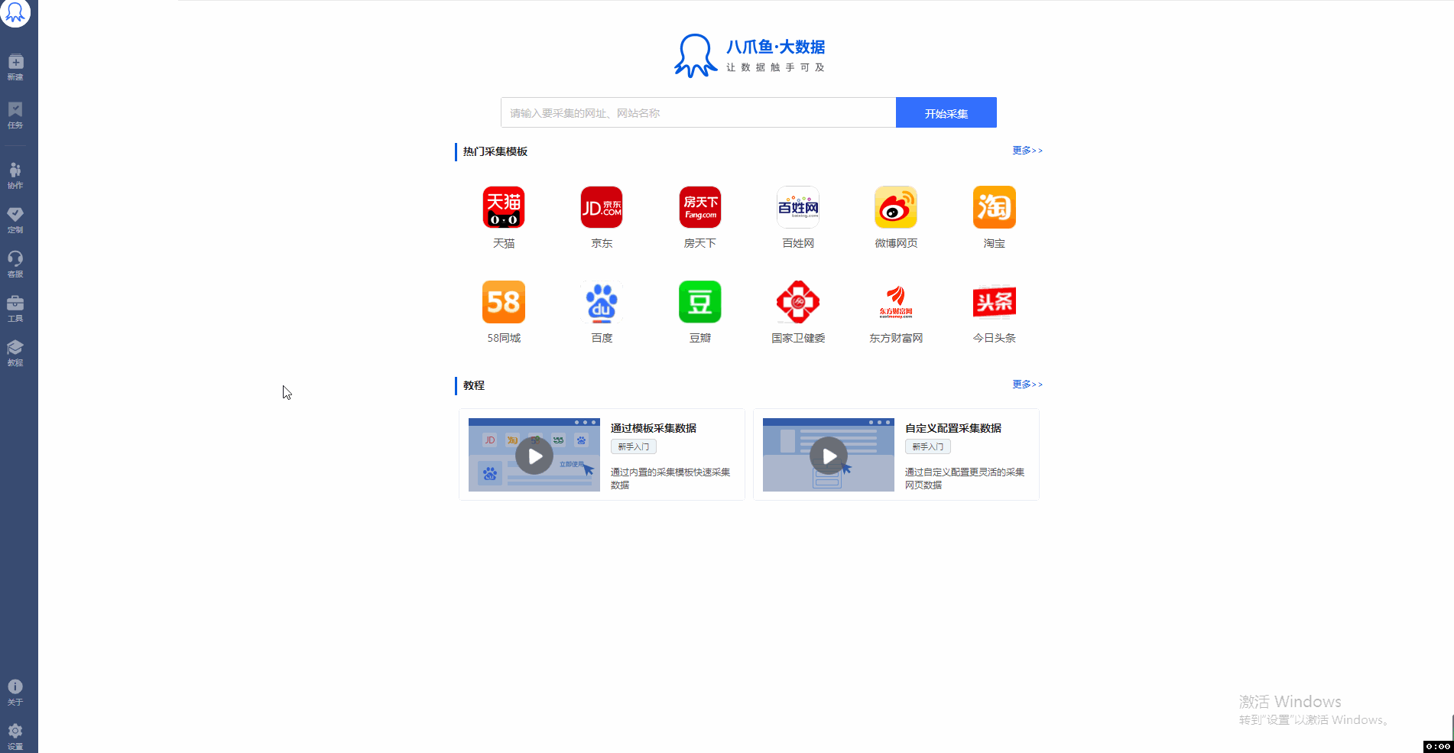
Task: Select the 豆瓣 (Douban) template icon
Action: (x=700, y=302)
